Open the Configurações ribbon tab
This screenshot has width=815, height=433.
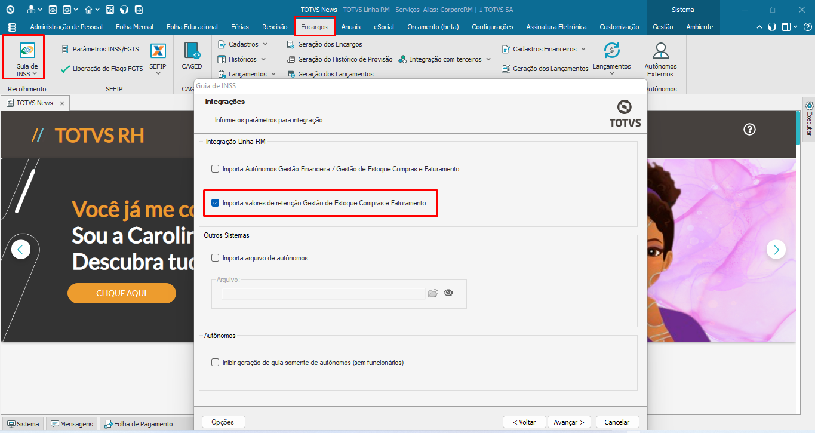pos(493,27)
